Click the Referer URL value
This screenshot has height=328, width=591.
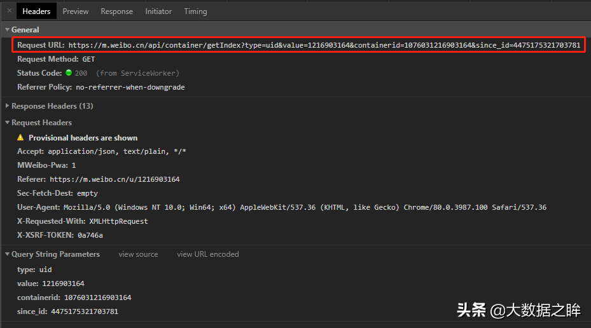115,179
